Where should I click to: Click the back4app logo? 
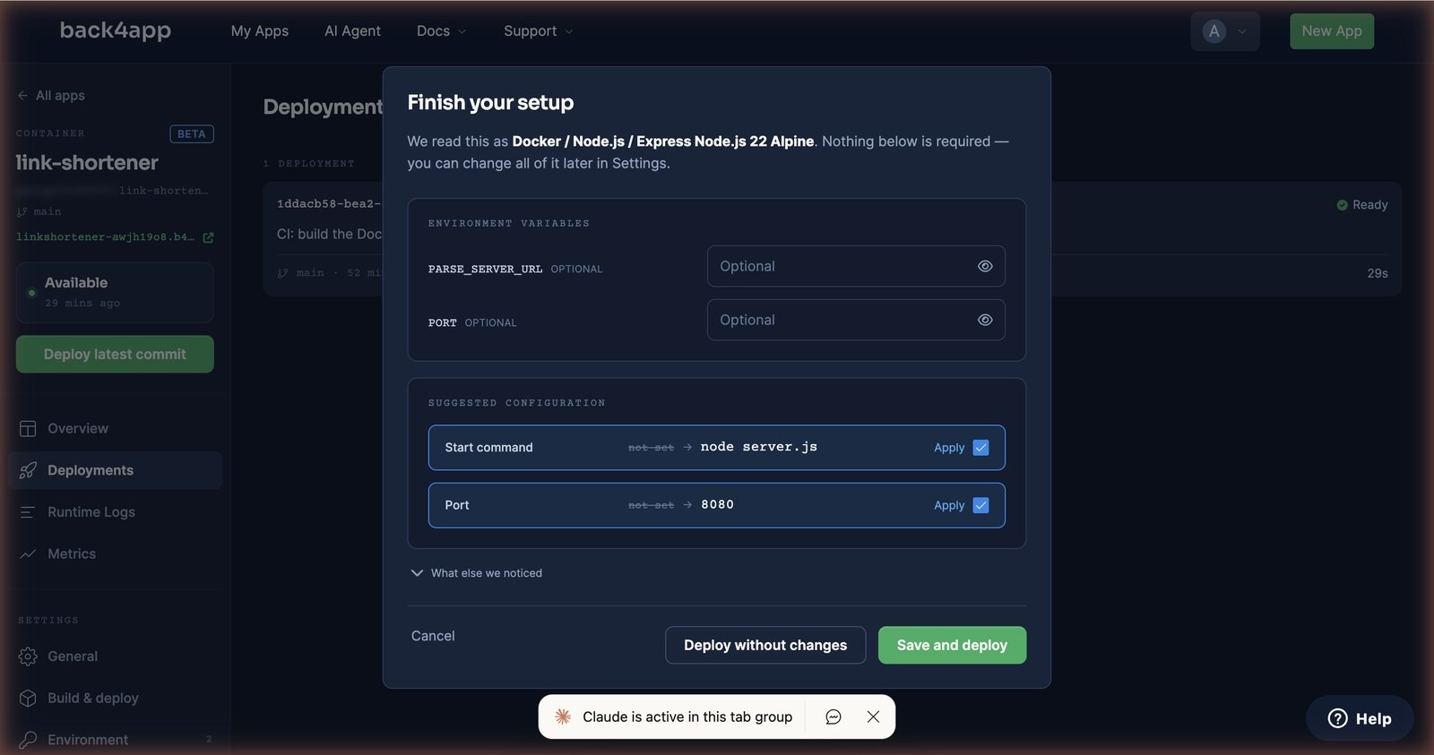[116, 30]
